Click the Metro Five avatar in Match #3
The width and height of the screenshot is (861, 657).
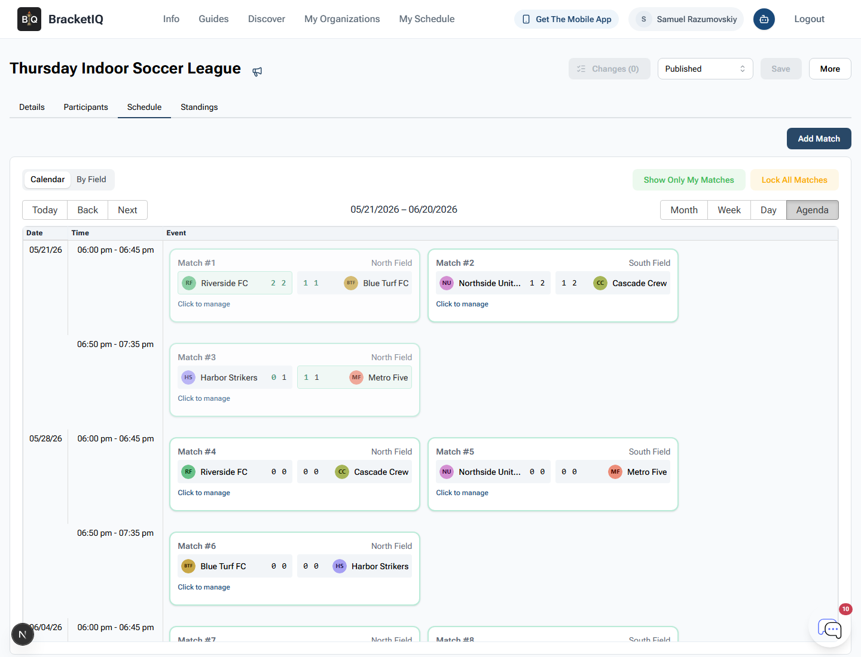[356, 377]
